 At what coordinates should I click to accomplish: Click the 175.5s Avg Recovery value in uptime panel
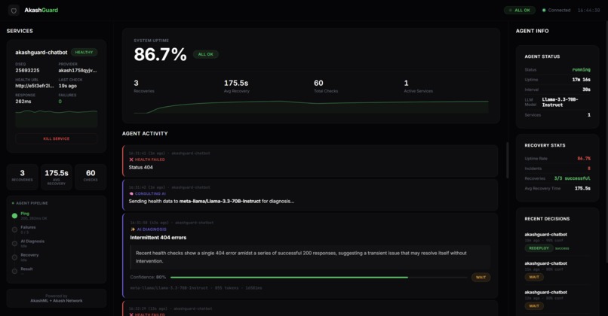(x=236, y=83)
